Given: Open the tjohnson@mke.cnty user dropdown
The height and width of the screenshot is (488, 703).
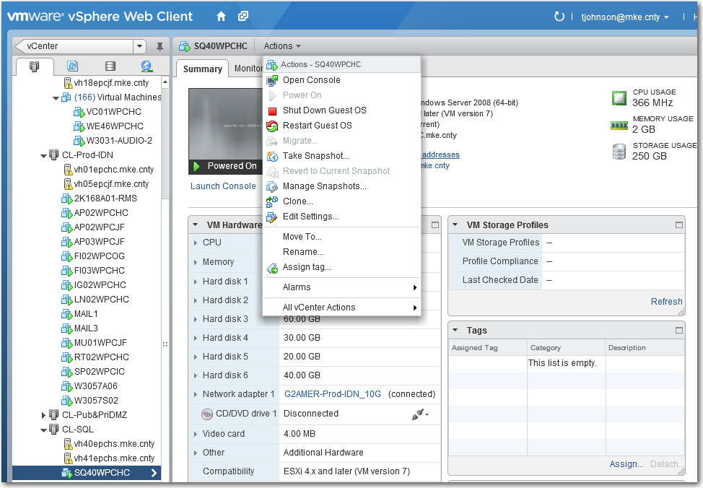Looking at the screenshot, I should pyautogui.click(x=626, y=17).
